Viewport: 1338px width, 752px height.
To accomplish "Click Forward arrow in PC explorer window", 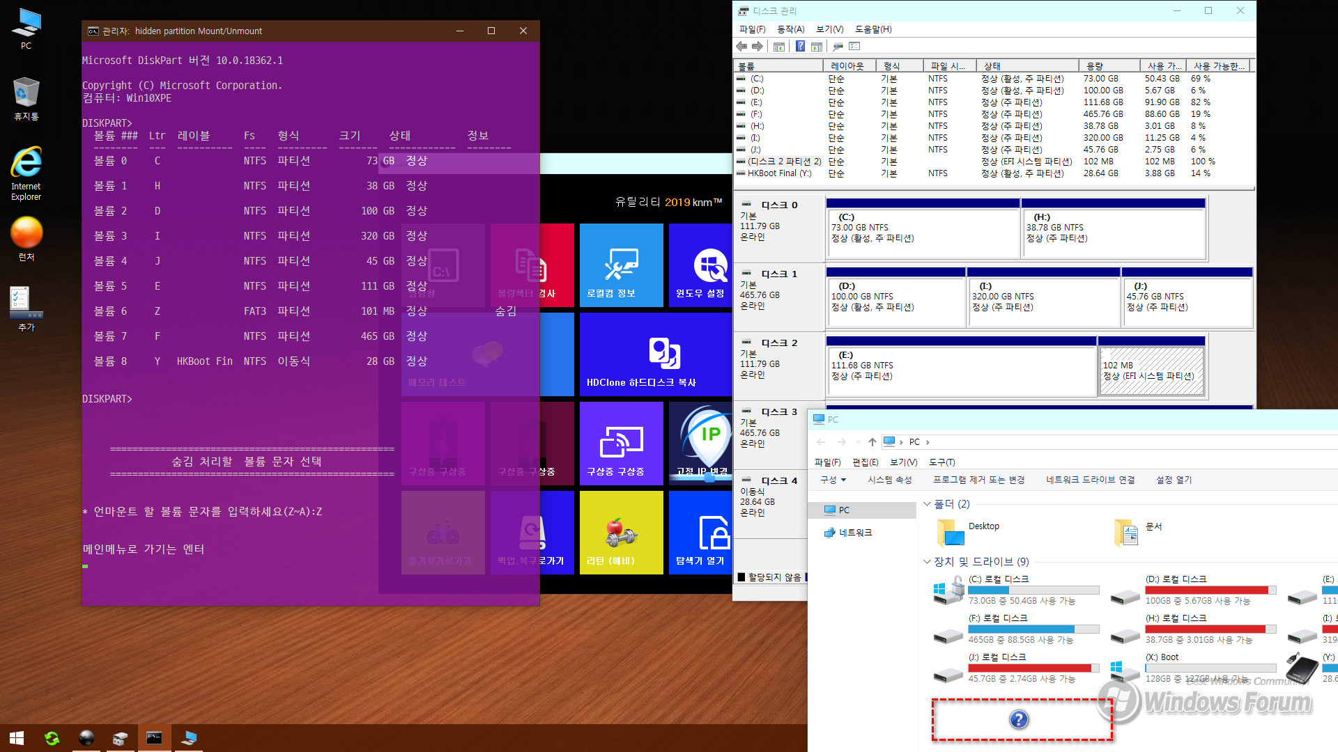I will pos(841,442).
